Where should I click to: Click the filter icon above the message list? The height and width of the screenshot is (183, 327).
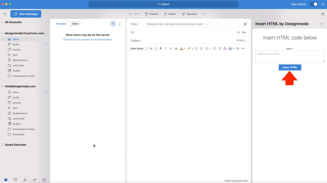point(113,24)
